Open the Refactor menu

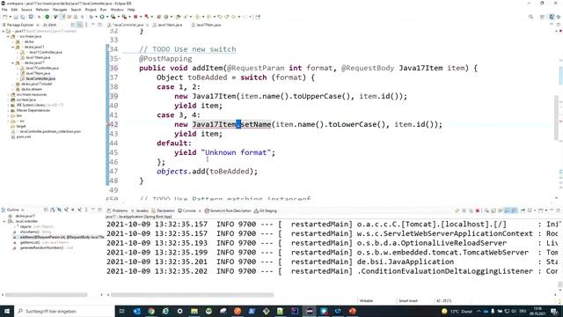(x=42, y=10)
